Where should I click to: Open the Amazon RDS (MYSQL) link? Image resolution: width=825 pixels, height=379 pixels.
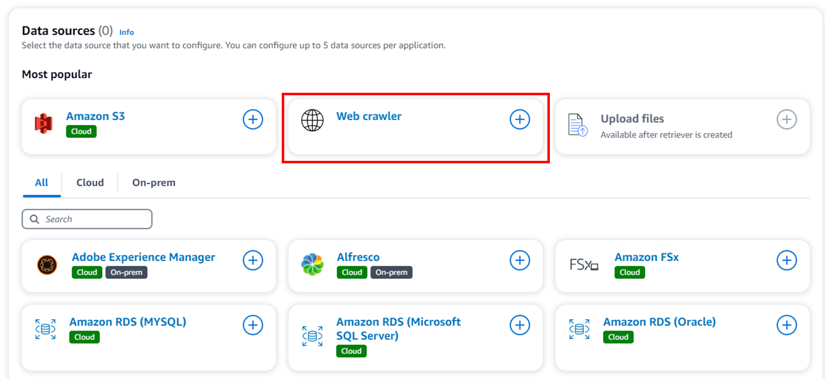[x=128, y=322]
